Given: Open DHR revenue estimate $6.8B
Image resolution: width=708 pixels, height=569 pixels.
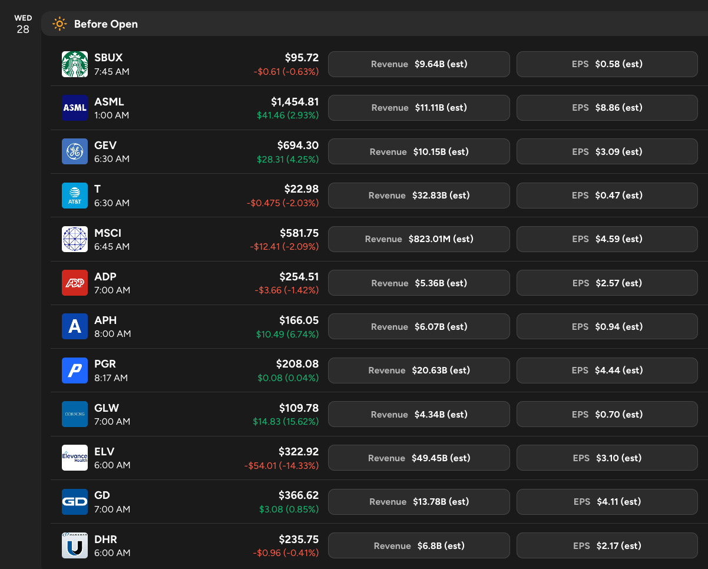Looking at the screenshot, I should [419, 545].
